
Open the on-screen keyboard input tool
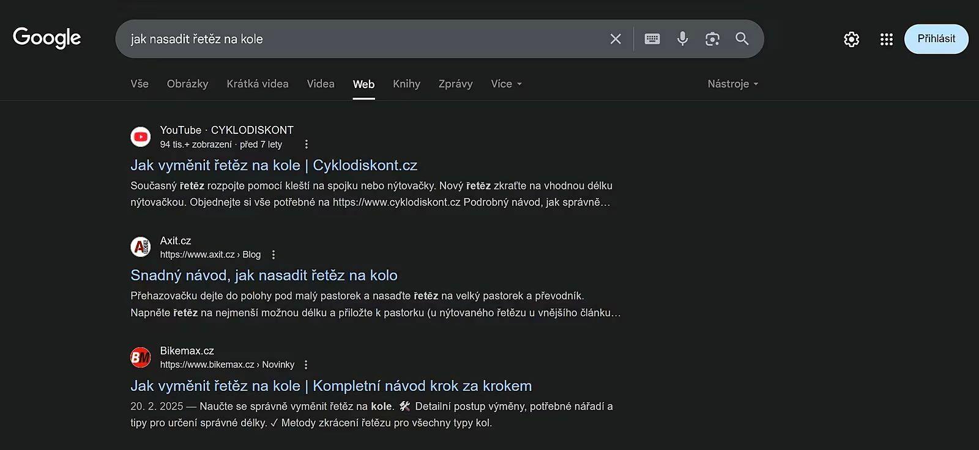point(652,39)
